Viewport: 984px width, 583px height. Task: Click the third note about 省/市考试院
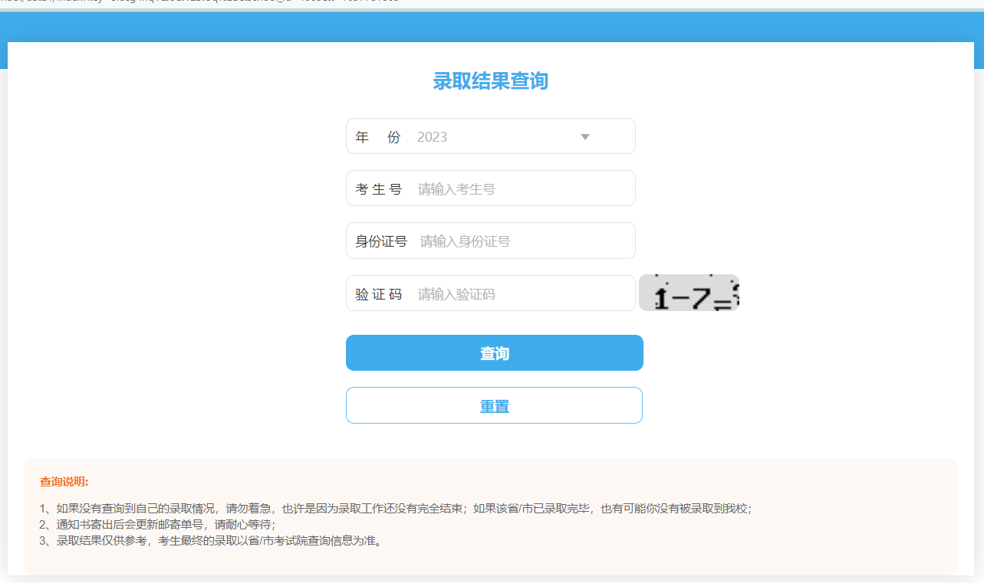[210, 542]
